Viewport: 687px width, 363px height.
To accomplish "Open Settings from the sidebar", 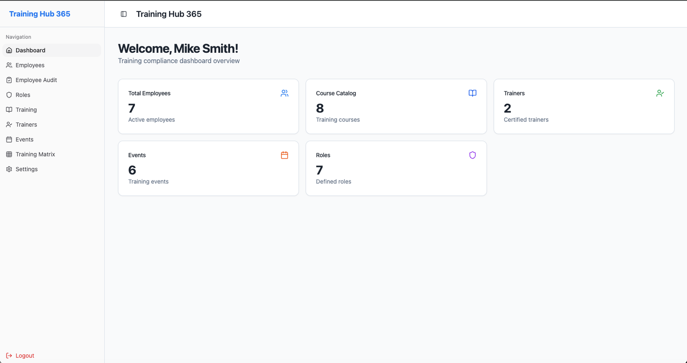I will [x=52, y=169].
